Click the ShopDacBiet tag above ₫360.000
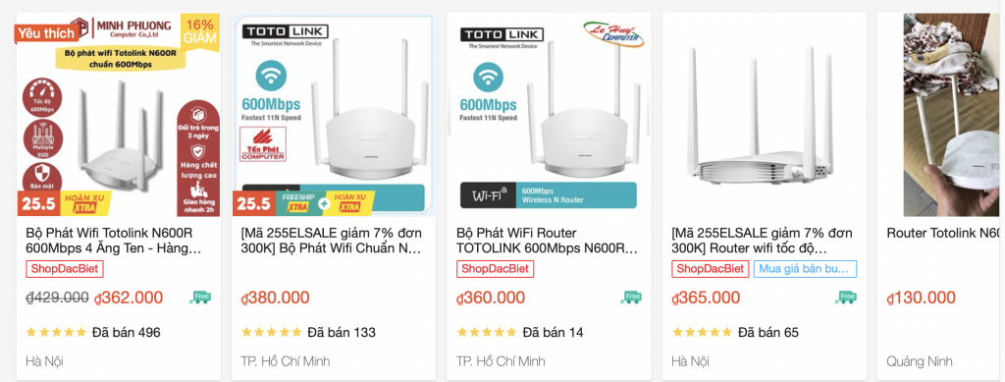The image size is (1005, 382). click(496, 269)
